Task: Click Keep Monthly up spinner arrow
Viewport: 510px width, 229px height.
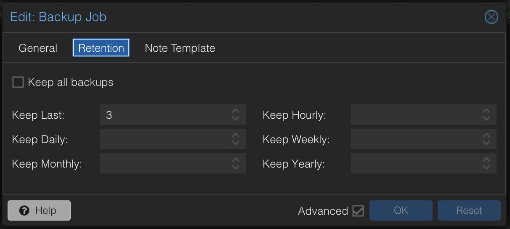Action: 236,160
